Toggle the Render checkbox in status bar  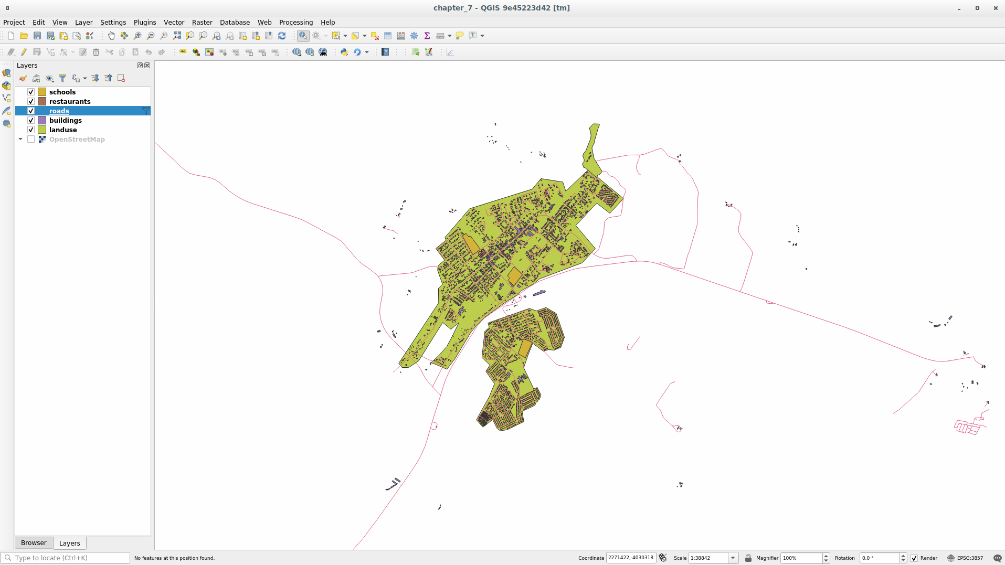(914, 558)
